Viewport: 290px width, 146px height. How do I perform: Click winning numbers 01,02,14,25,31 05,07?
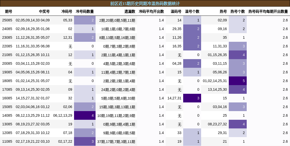pyautogui.click(x=33, y=81)
